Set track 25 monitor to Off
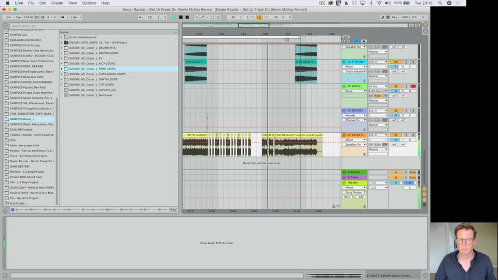The width and height of the screenshot is (498, 280). point(384,95)
